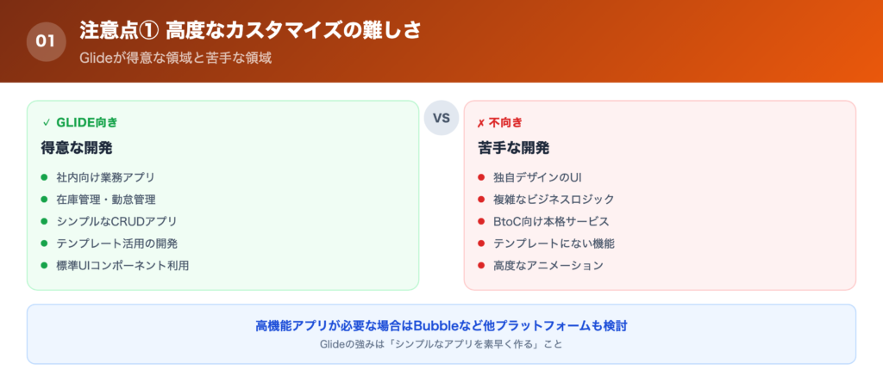Click the blue bold text mentioning Bubble

(441, 326)
